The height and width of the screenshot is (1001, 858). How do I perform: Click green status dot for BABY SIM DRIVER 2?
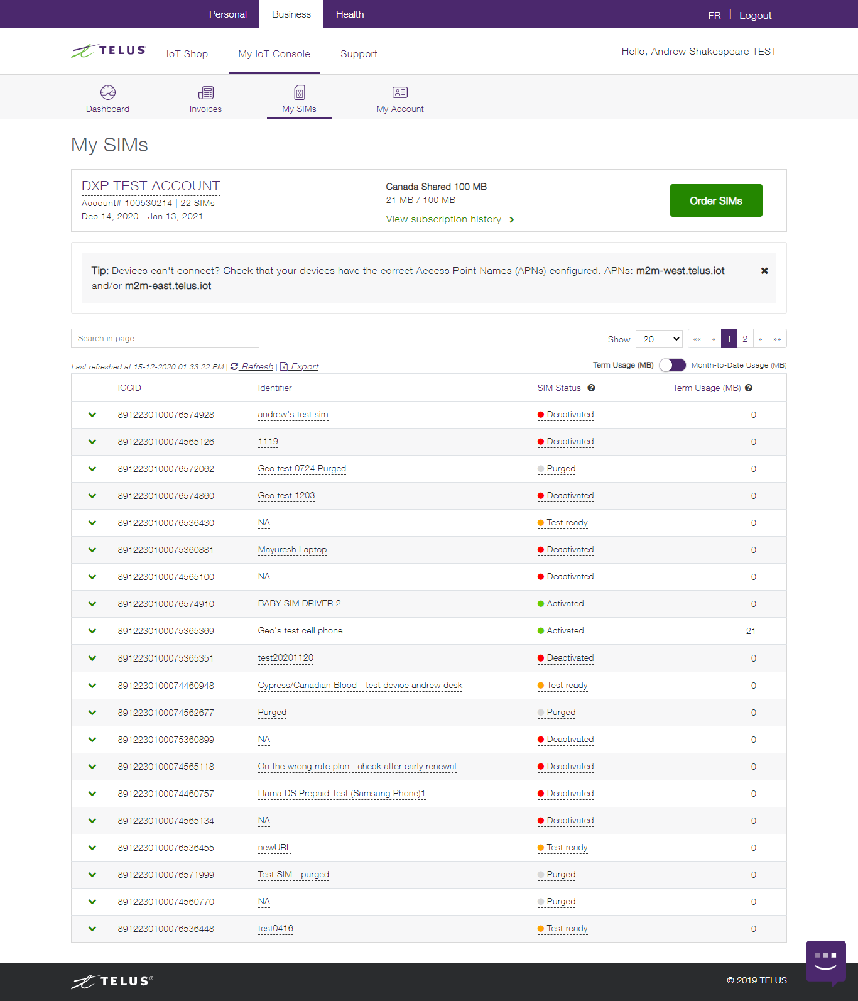[x=541, y=604]
